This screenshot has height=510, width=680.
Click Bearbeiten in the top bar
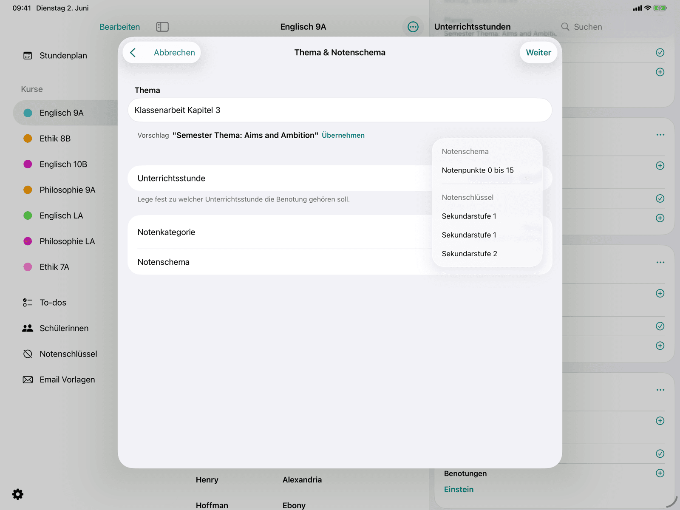119,27
